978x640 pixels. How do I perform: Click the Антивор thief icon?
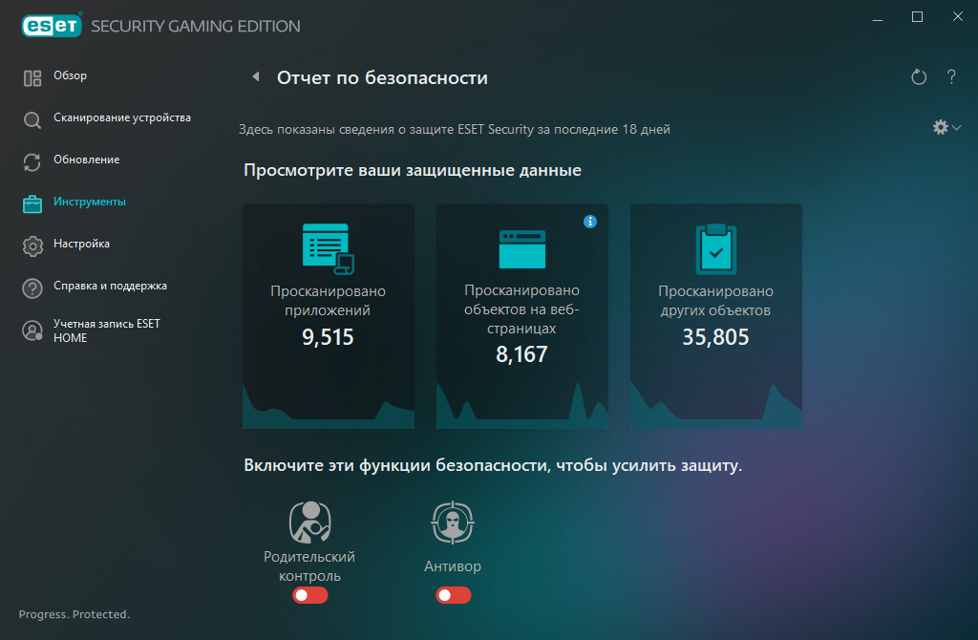pyautogui.click(x=453, y=523)
